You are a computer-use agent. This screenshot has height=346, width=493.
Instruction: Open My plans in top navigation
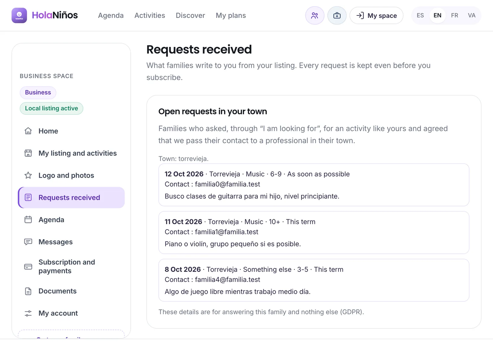click(x=231, y=15)
